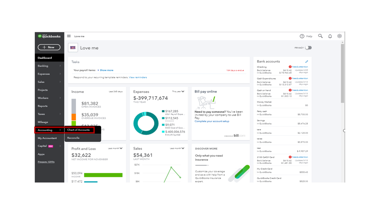This screenshot has height=214, width=381.
Task: Expand the Workers submenu chevron
Action: (x=60, y=98)
